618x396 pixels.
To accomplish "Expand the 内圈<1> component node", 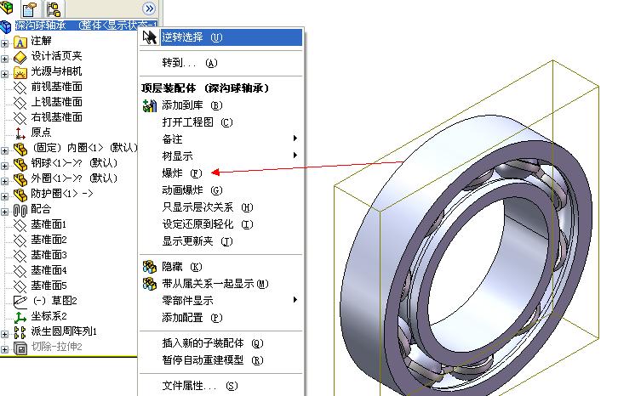I will pos(4,150).
